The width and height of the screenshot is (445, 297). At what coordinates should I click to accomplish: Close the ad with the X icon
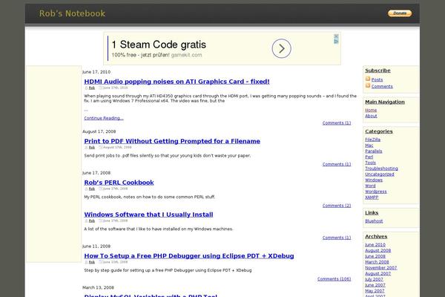click(x=336, y=36)
